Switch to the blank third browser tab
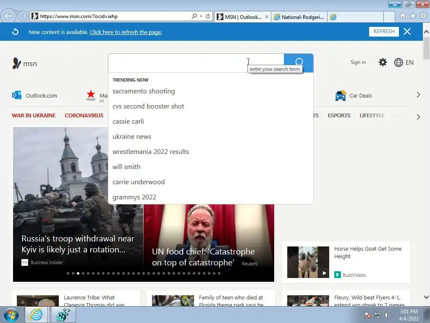The image size is (430, 323). tap(355, 17)
